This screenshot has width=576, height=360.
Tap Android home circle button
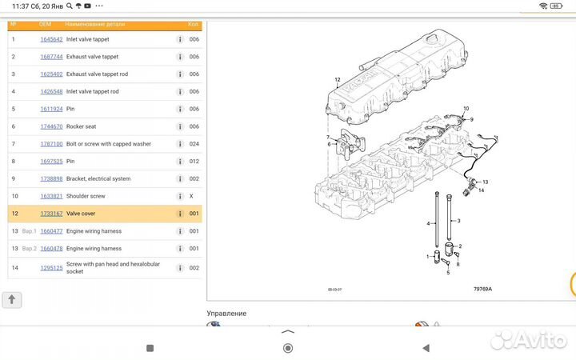pyautogui.click(x=288, y=348)
